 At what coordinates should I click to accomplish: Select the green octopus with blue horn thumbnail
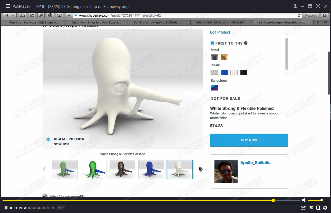[65, 169]
